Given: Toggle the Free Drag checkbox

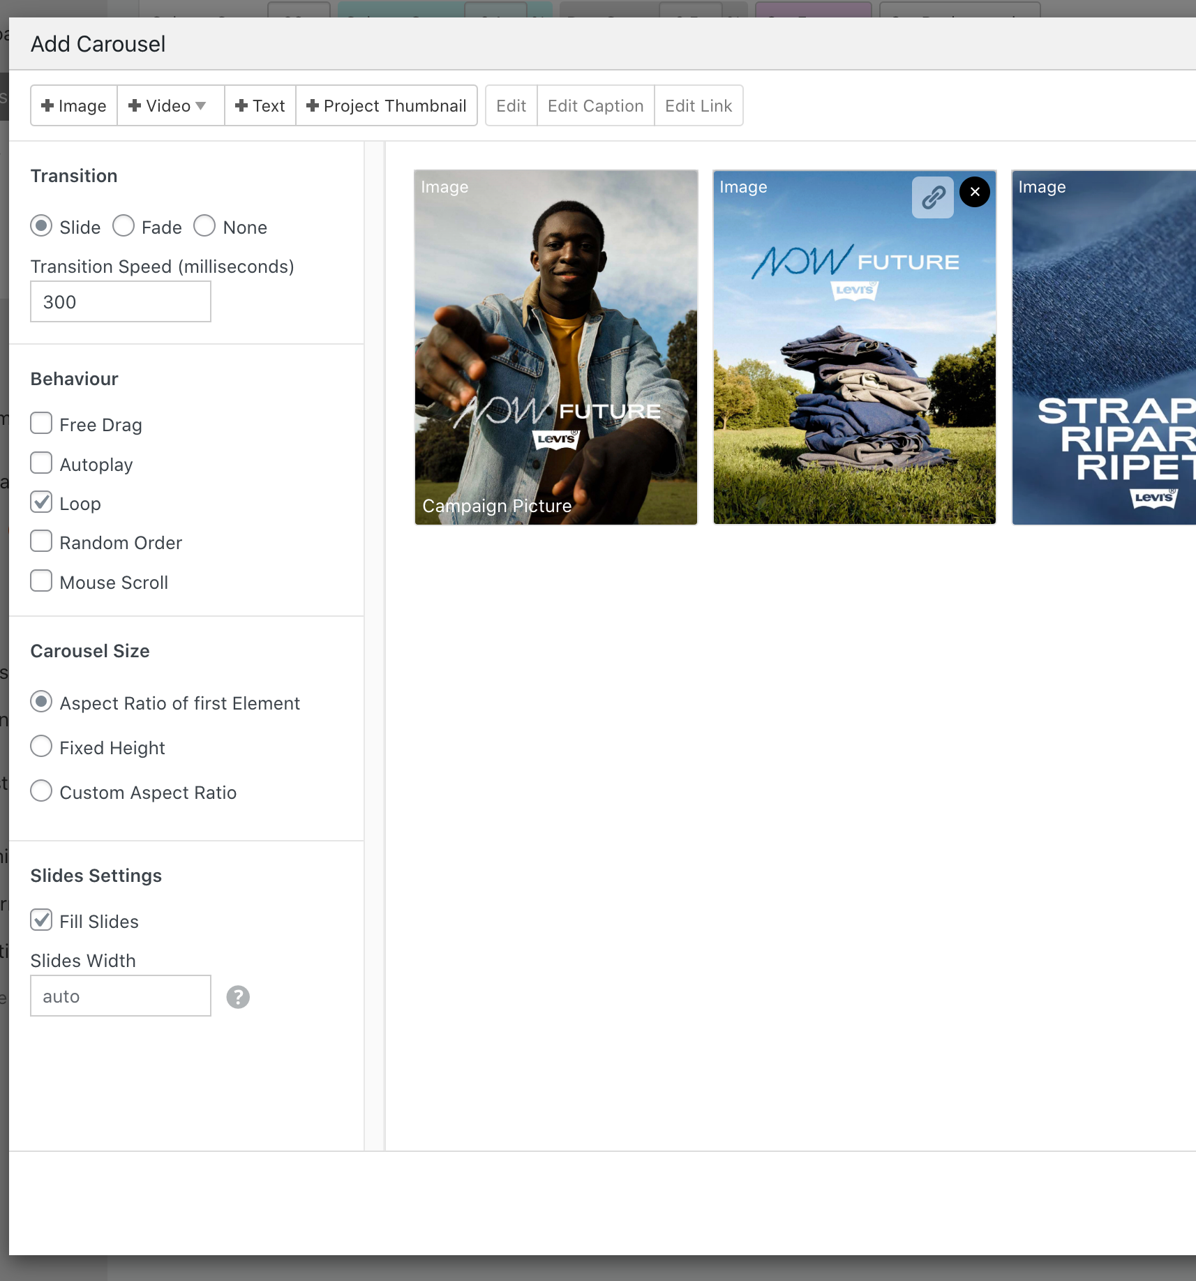Looking at the screenshot, I should (x=41, y=424).
